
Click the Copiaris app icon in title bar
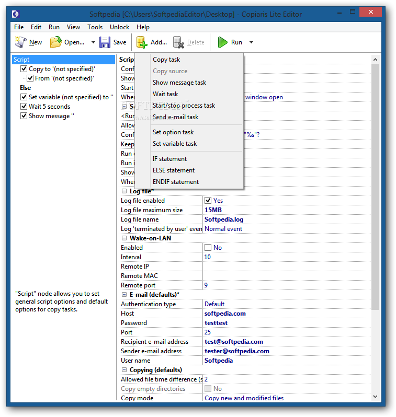click(x=16, y=14)
